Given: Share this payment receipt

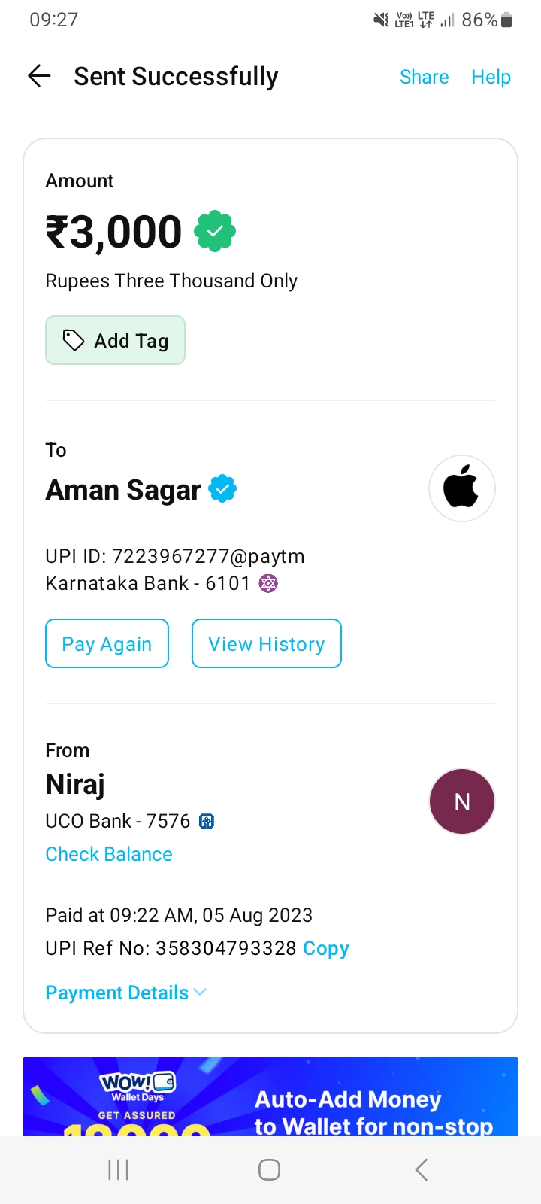Looking at the screenshot, I should coord(424,77).
